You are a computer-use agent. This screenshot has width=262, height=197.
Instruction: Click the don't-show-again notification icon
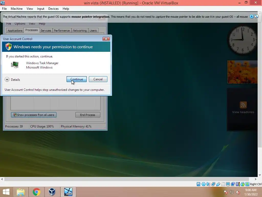(x=256, y=16)
